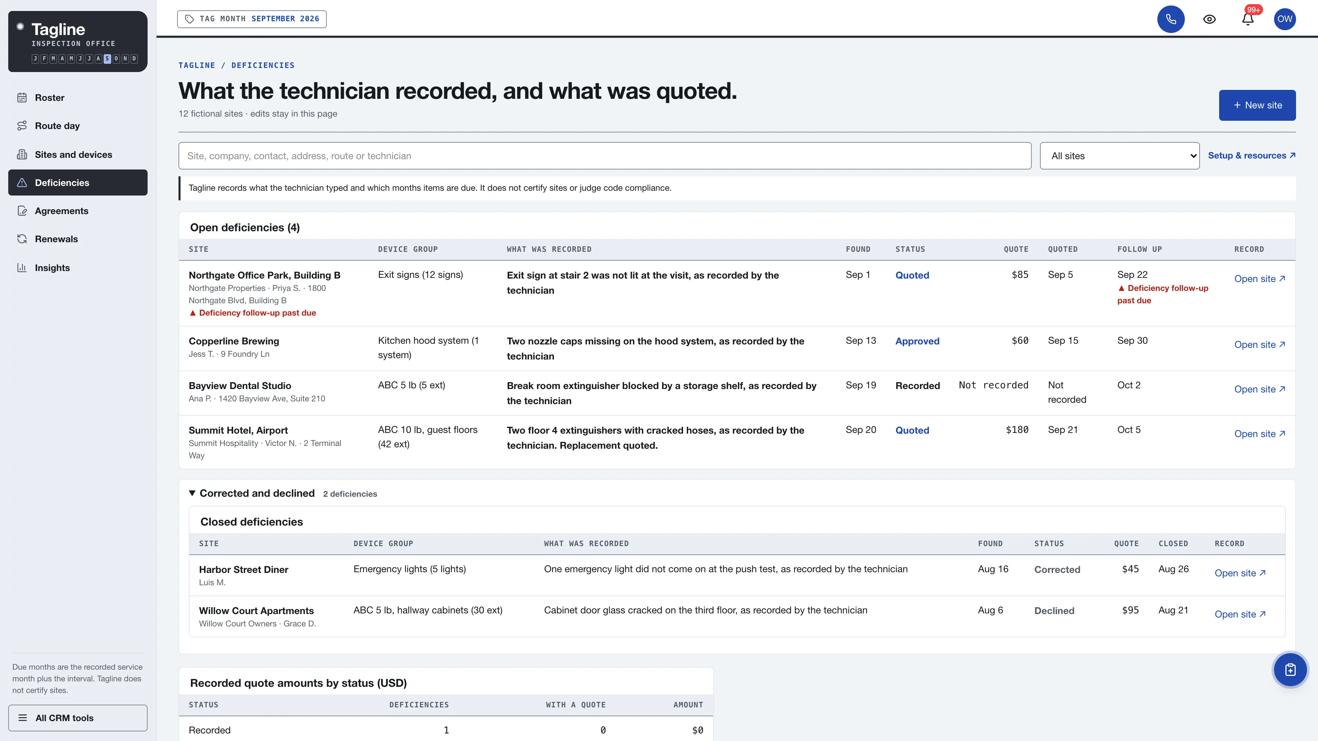The image size is (1318, 741).
Task: Open site for Willow Court Apartments
Action: point(1240,614)
